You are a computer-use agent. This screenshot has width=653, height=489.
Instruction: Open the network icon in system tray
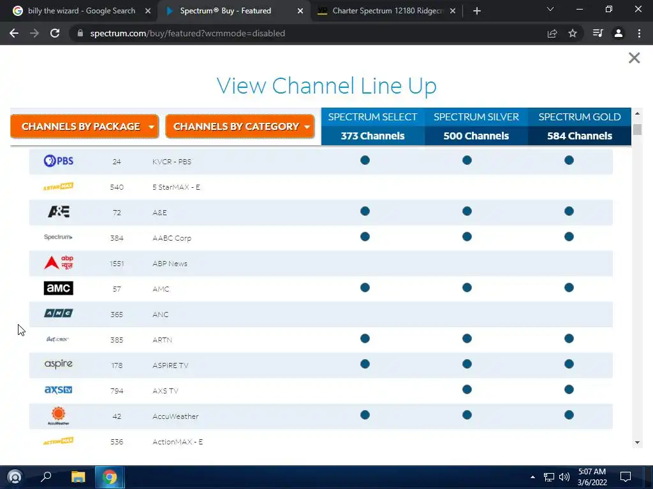pos(549,476)
